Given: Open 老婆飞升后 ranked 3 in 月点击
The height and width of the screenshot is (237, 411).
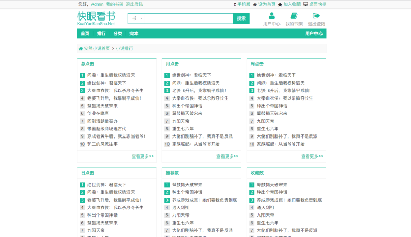Looking at the screenshot, I should pos(199,90).
